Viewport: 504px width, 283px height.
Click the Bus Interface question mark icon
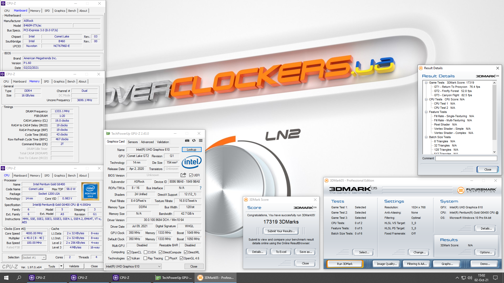(x=200, y=188)
